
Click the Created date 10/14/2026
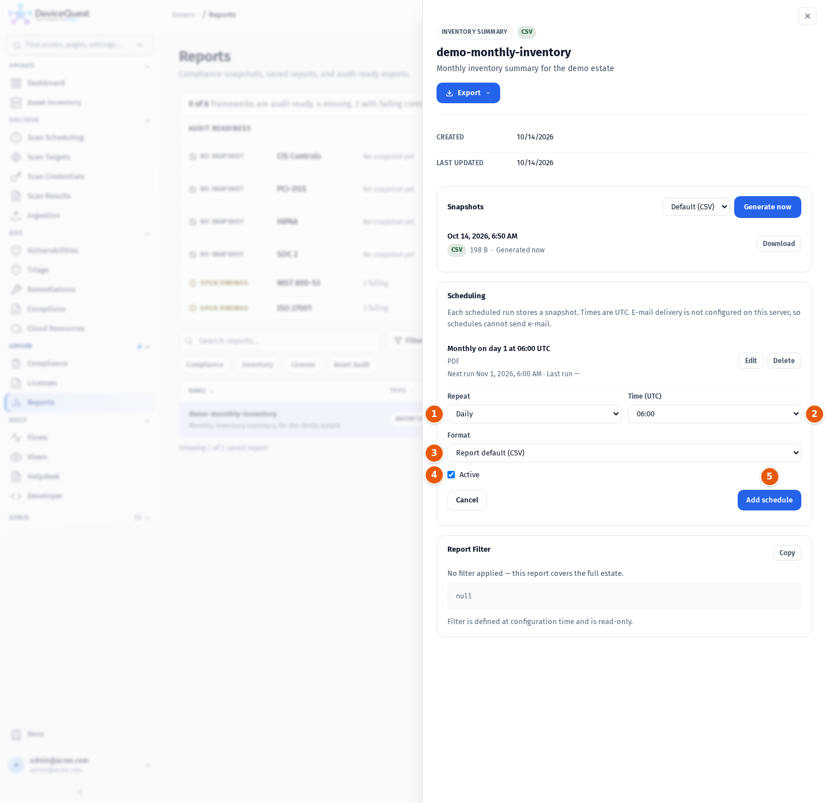click(535, 137)
